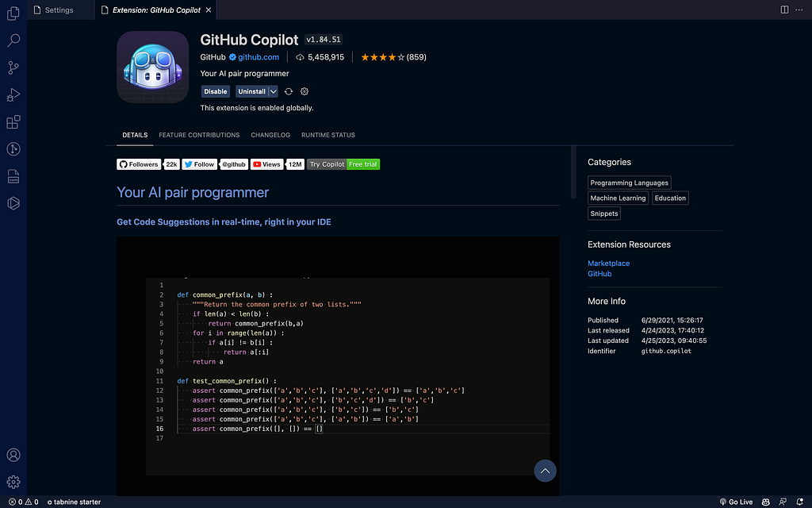This screenshot has width=812, height=508.
Task: Open notifications via the bell icon
Action: [799, 502]
